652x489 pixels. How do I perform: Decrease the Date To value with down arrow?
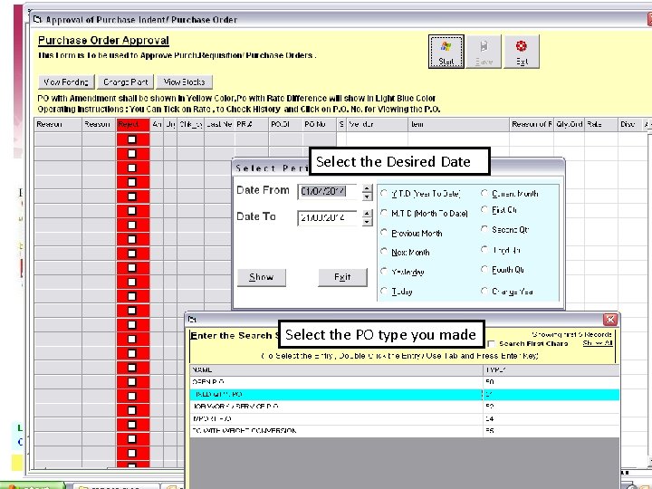pyautogui.click(x=367, y=222)
